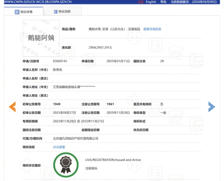Select similar group text 2904;2907;2913;

[x=101, y=47]
